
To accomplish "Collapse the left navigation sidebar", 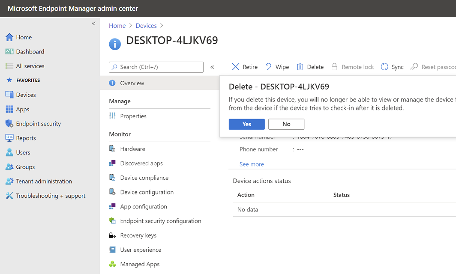I will [93, 24].
